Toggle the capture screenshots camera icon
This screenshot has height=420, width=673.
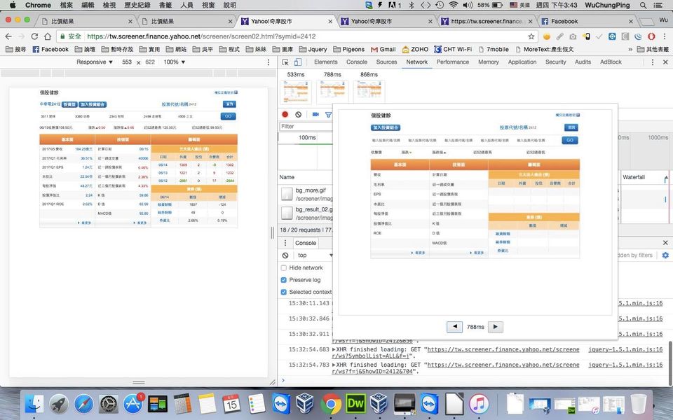coord(315,114)
